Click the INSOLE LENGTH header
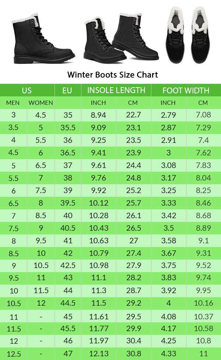This screenshot has height=360, width=221. pos(116,90)
